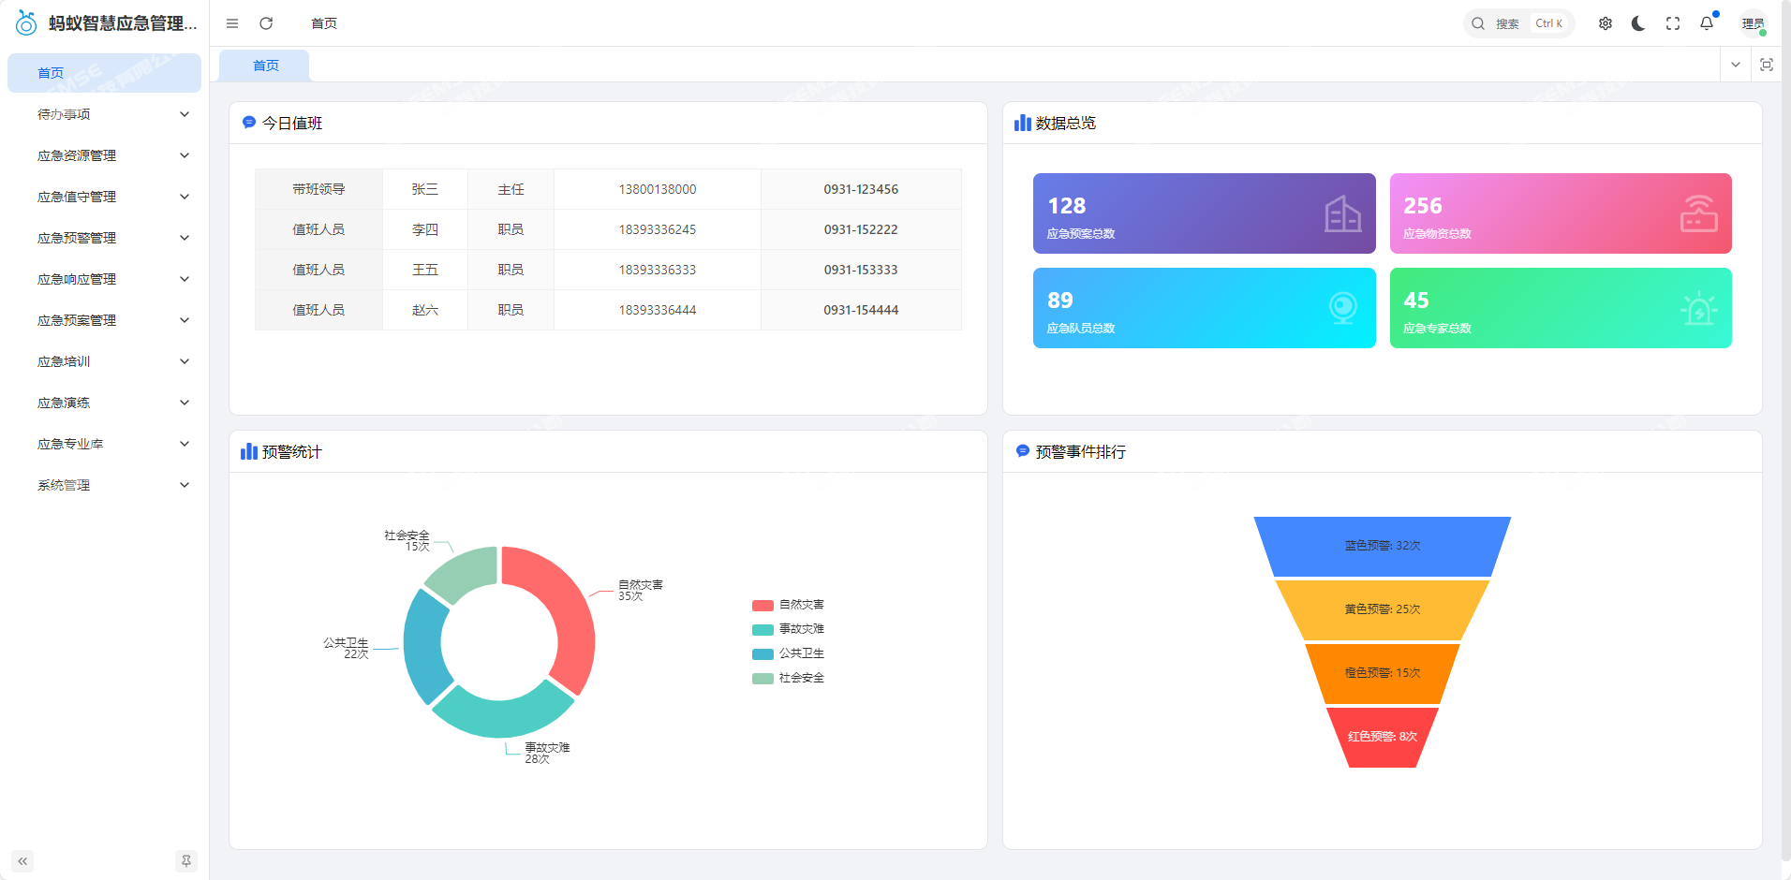Toggle dark mode with moon icon
The image size is (1791, 880).
1638,23
